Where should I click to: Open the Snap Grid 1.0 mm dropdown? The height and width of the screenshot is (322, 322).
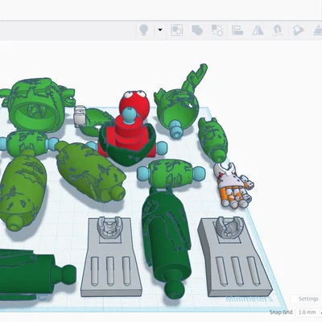[x=309, y=312]
